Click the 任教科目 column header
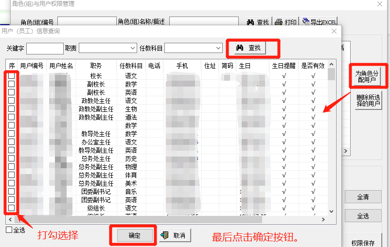 131,66
